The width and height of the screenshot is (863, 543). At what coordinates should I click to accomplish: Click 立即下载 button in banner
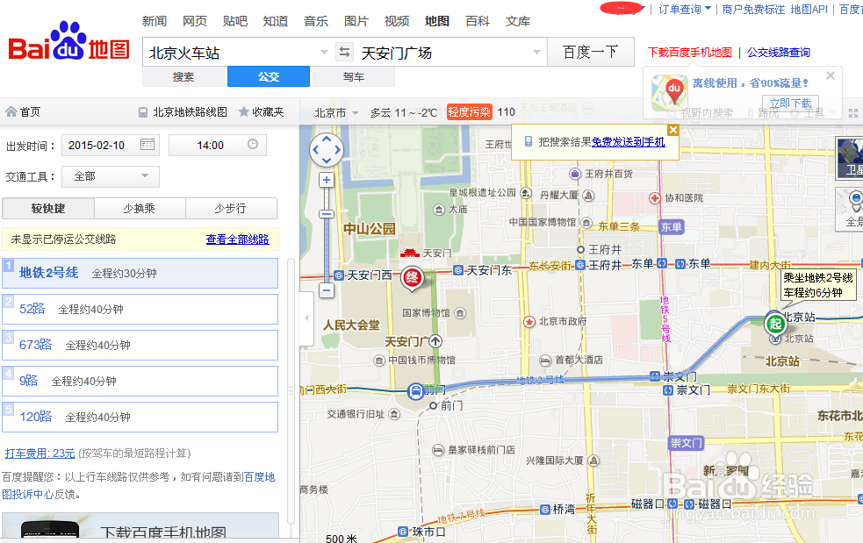point(790,103)
